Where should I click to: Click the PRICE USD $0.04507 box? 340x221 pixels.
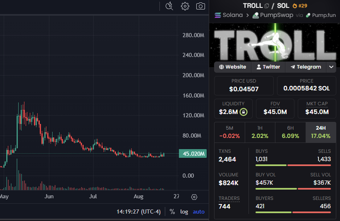point(243,86)
